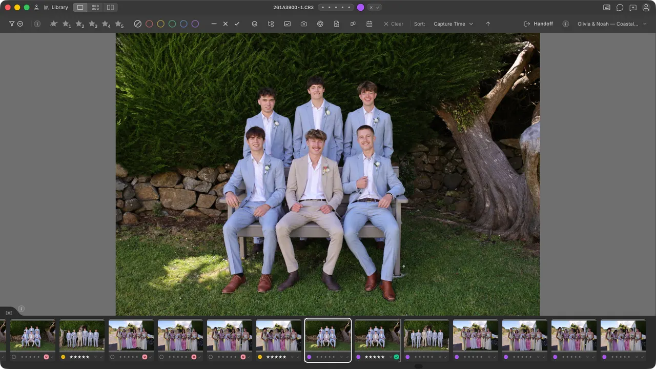Reject photo with toolbar X flag
This screenshot has width=656, height=369.
tap(225, 24)
